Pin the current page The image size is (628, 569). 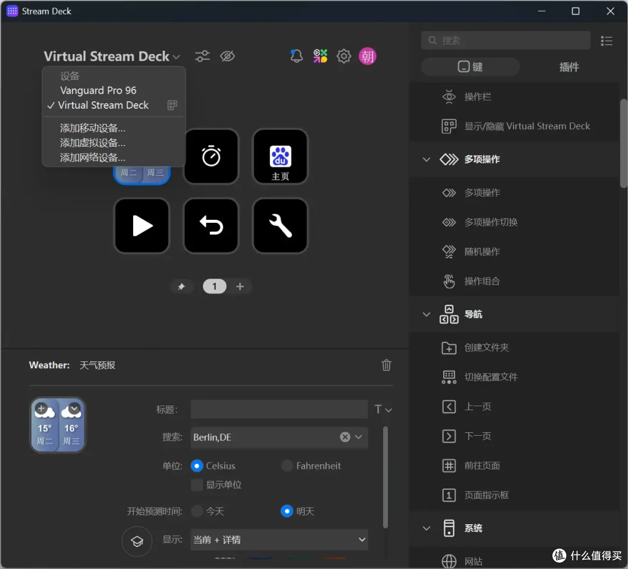pyautogui.click(x=181, y=286)
